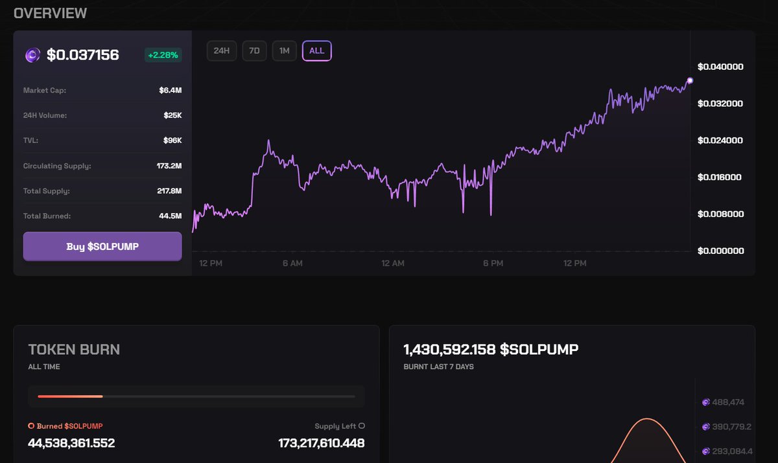Click the 173.2M circulating supply value
The width and height of the screenshot is (778, 463).
[169, 166]
